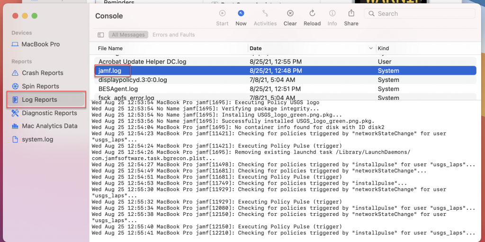The width and height of the screenshot is (485, 242).
Task: Click the Date column sort chevron
Action: click(371, 49)
